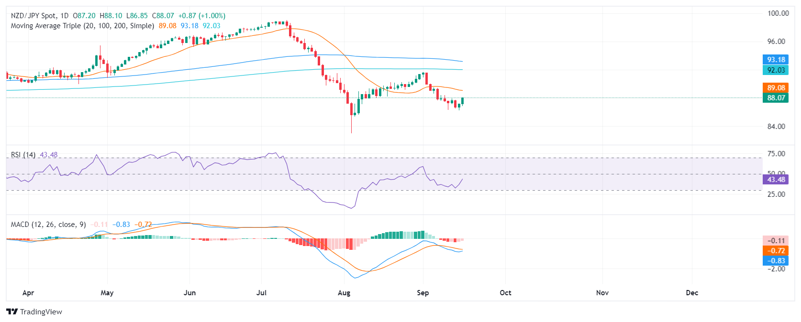The image size is (801, 322).
Task: Select the RSI (14) indicator label
Action: (23, 155)
